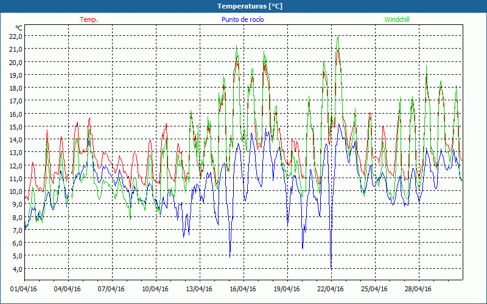Viewport: 487px width, 304px height.
Task: Select the 10,0 y-axis value
Action: (x=16, y=191)
